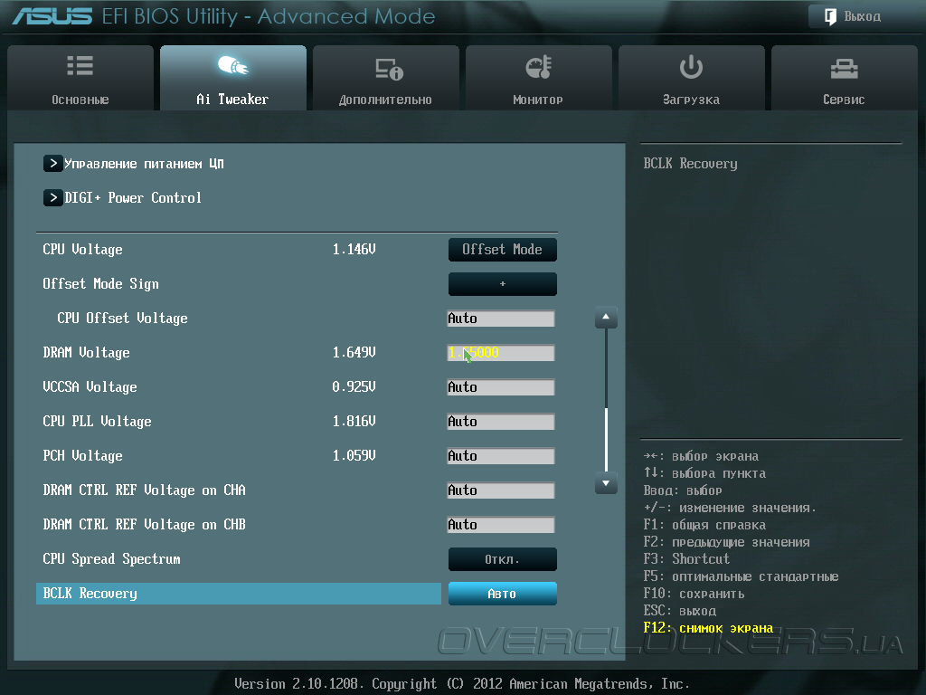Click the PCH Voltage Auto field
926x695 pixels.
501,456
